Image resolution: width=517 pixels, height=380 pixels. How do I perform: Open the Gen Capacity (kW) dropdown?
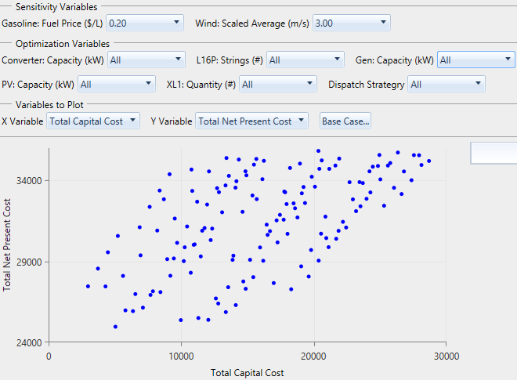tap(475, 60)
